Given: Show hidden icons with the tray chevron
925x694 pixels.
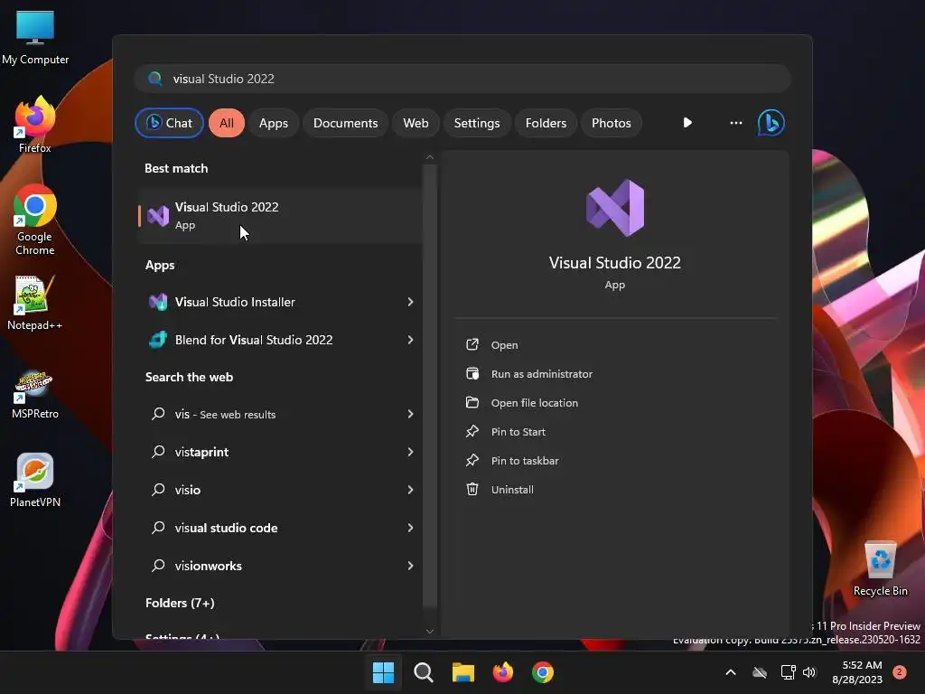Looking at the screenshot, I should [730, 672].
